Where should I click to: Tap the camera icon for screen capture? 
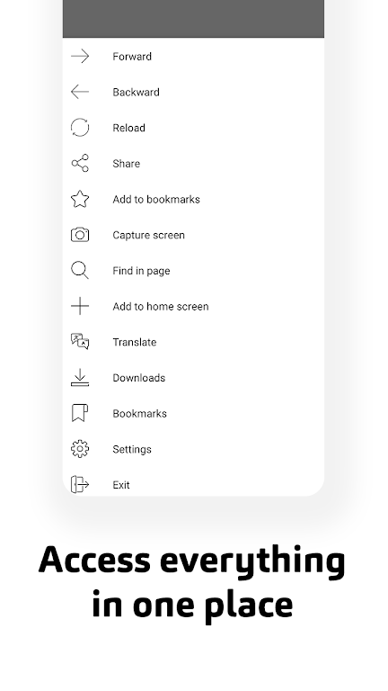click(x=80, y=235)
